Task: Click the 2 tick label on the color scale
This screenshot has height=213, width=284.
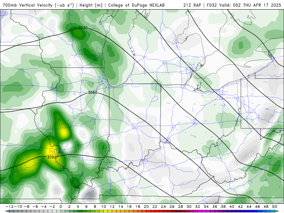Action: click(x=69, y=207)
